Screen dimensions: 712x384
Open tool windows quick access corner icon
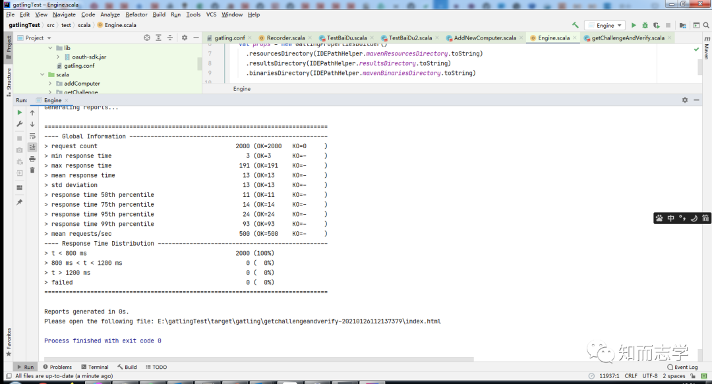tap(9, 376)
